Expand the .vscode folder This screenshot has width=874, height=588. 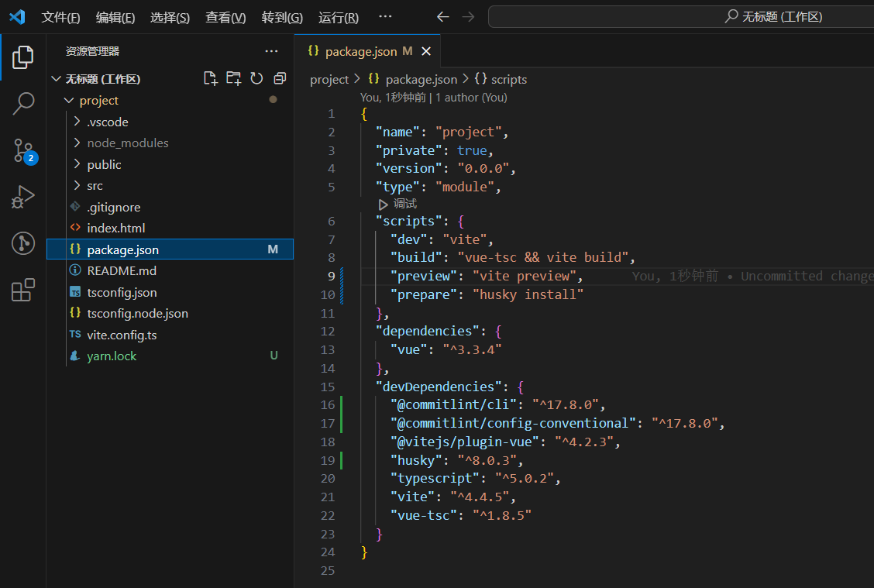77,122
